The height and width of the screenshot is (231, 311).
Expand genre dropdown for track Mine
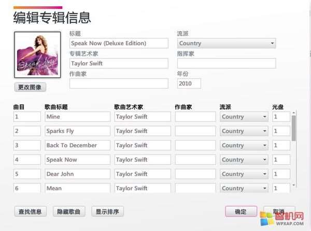coord(244,117)
